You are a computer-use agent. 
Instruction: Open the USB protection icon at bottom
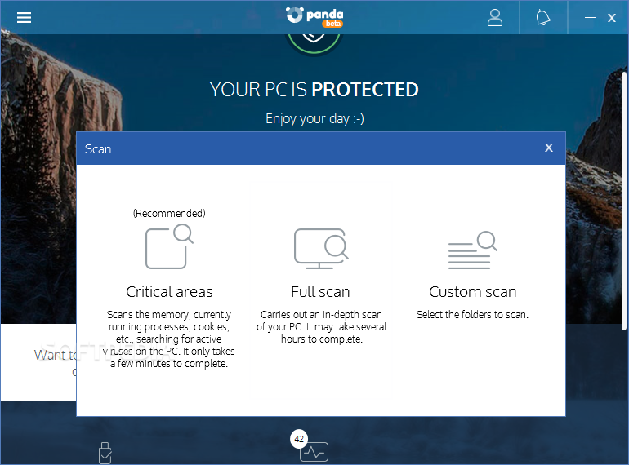[105, 453]
